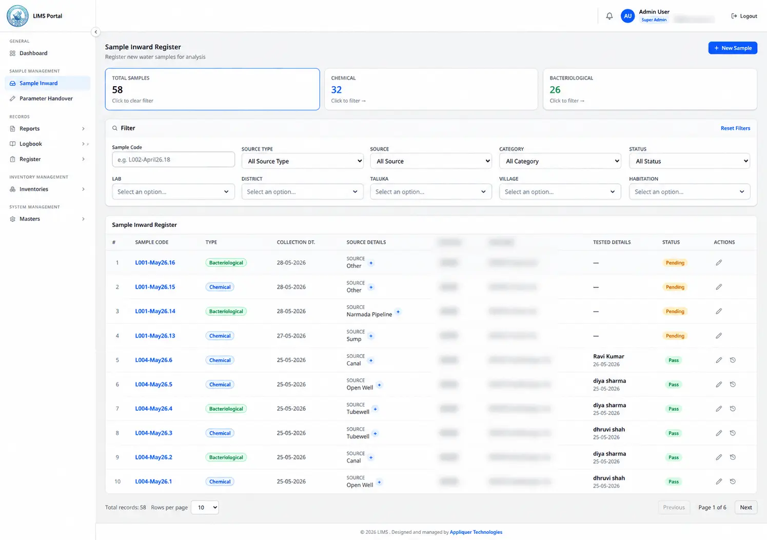Expand source details plus for L001-May26.16
This screenshot has height=540, width=767.
click(x=371, y=263)
